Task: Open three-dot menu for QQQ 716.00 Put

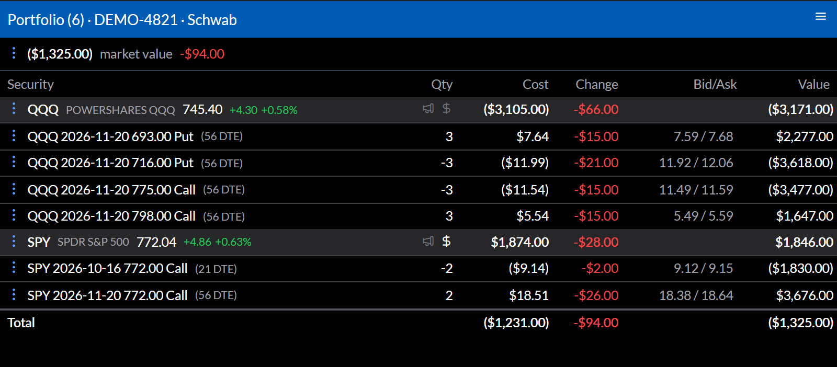Action: (x=14, y=162)
